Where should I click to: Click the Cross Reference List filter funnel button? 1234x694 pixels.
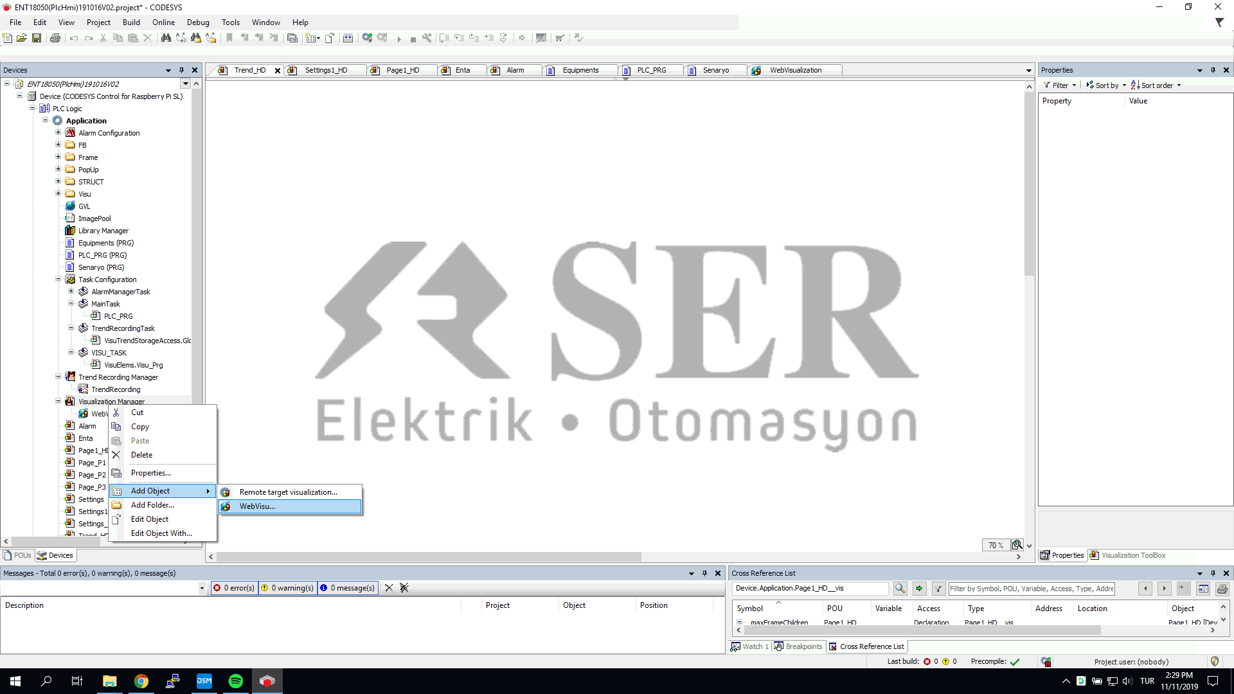(x=938, y=588)
